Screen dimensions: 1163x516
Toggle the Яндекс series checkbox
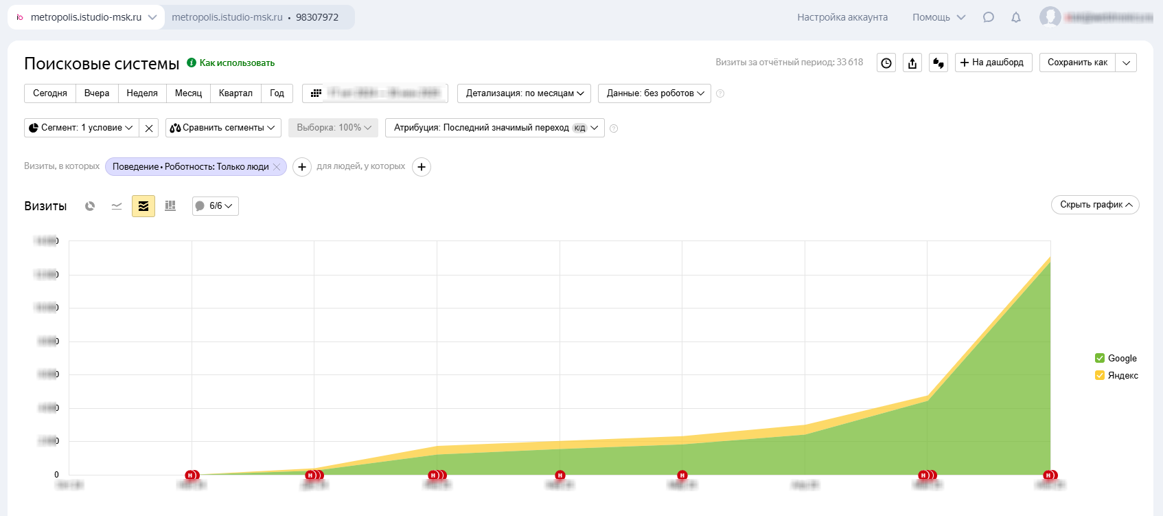[1100, 375]
